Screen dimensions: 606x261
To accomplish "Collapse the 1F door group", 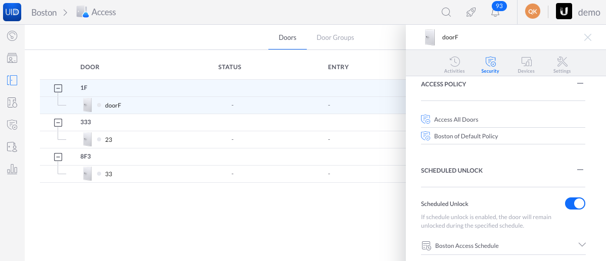I will 58,88.
